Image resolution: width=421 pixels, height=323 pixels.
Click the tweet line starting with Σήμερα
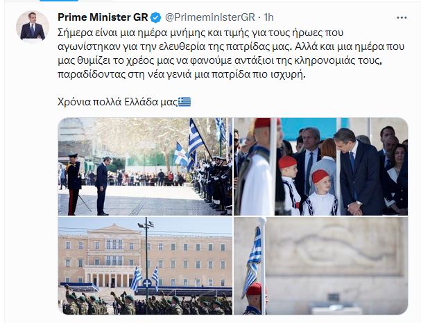point(200,33)
